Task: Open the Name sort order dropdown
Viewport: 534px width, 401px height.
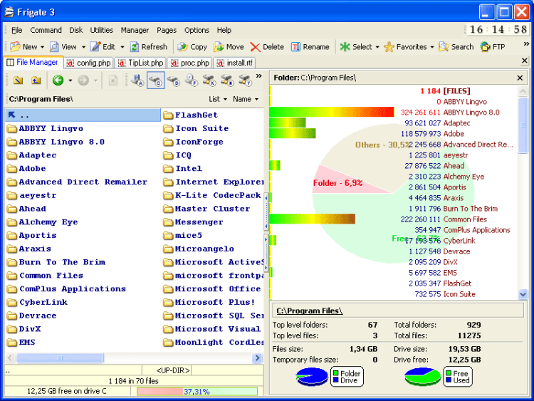Action: pyautogui.click(x=246, y=99)
